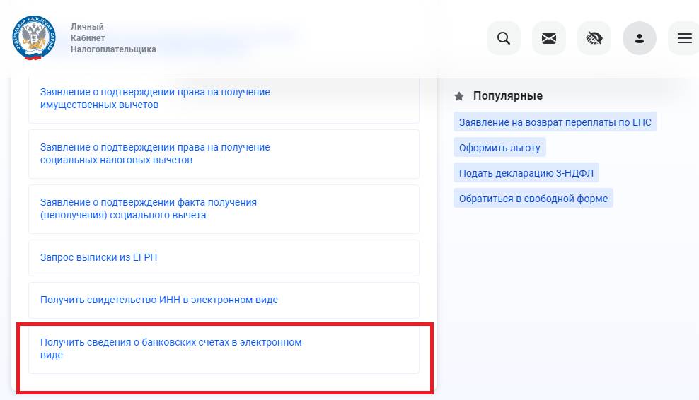
Task: Click the Личный Кабинет Налогоплательщика title
Action: coord(113,38)
